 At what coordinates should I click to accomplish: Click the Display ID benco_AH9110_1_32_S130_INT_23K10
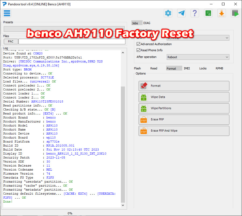[76, 154]
